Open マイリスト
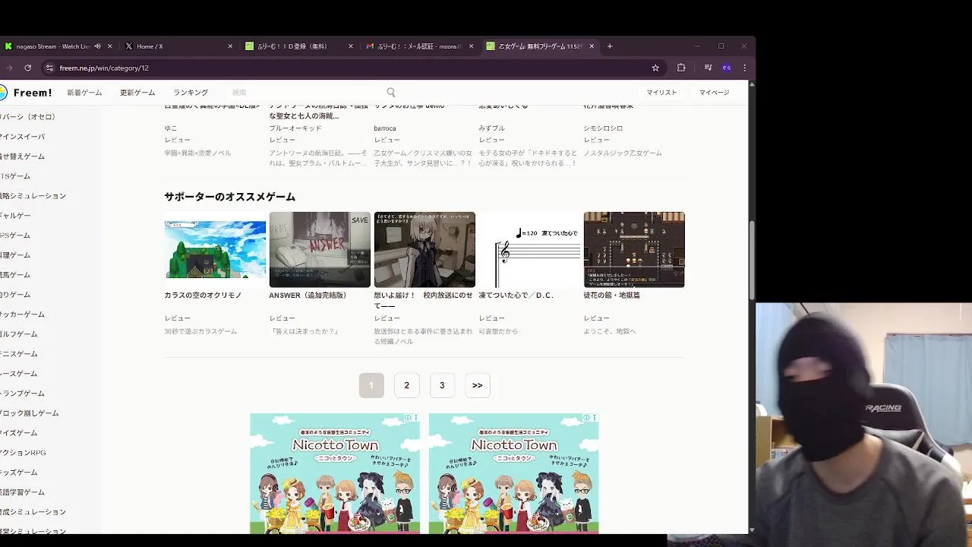The height and width of the screenshot is (547, 972). 661,93
